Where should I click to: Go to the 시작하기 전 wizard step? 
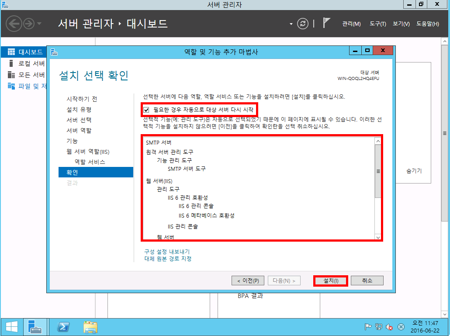point(82,99)
